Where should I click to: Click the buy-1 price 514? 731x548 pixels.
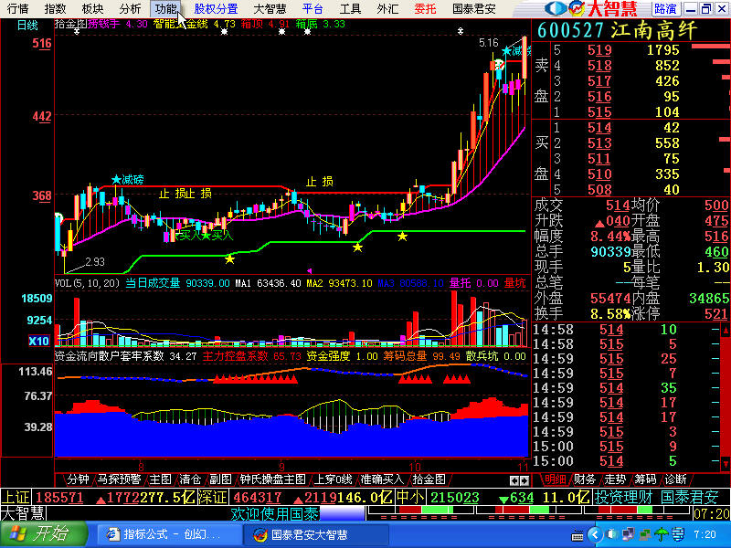(599, 128)
